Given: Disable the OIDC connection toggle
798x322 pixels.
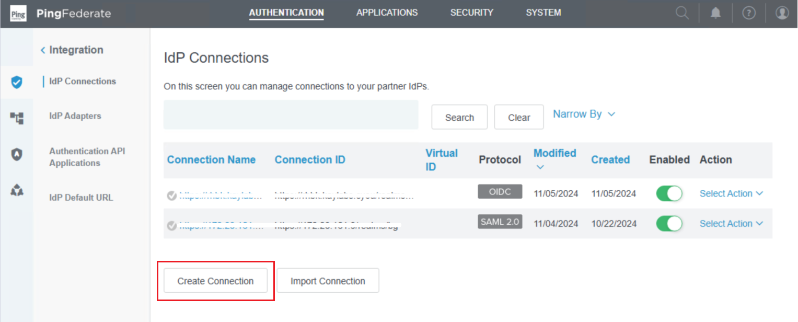Looking at the screenshot, I should tap(669, 193).
